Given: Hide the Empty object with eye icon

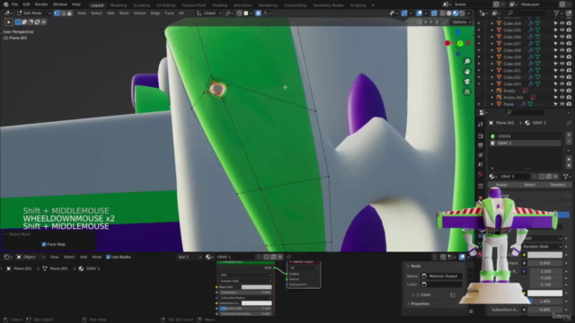Looking at the screenshot, I should click(x=562, y=91).
